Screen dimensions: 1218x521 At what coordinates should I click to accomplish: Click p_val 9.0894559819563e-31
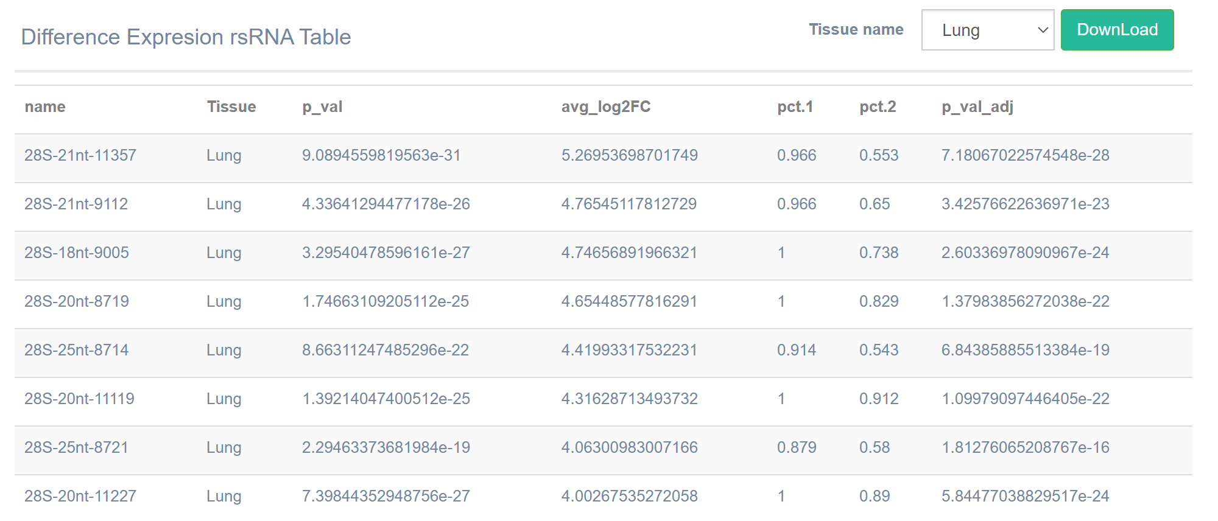coord(381,155)
